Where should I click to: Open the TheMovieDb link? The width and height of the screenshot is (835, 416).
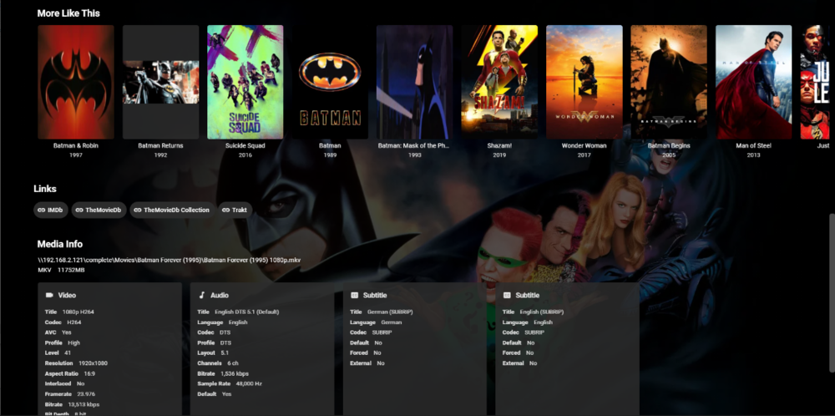[x=99, y=210]
